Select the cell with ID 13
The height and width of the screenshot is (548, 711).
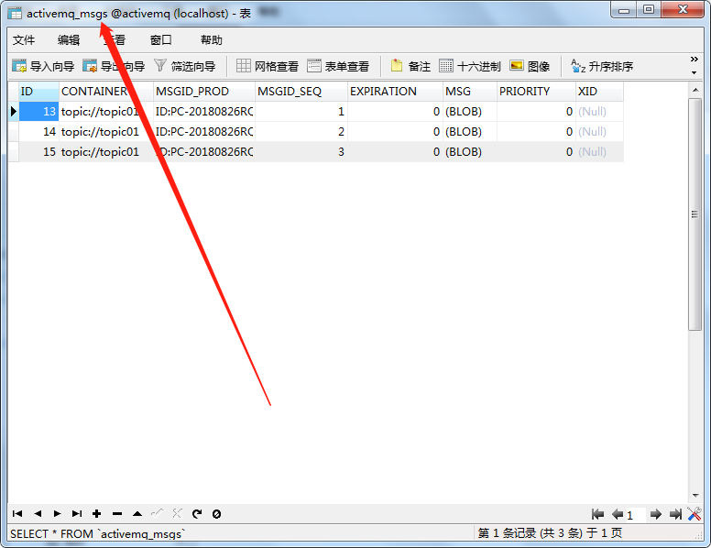tap(39, 111)
